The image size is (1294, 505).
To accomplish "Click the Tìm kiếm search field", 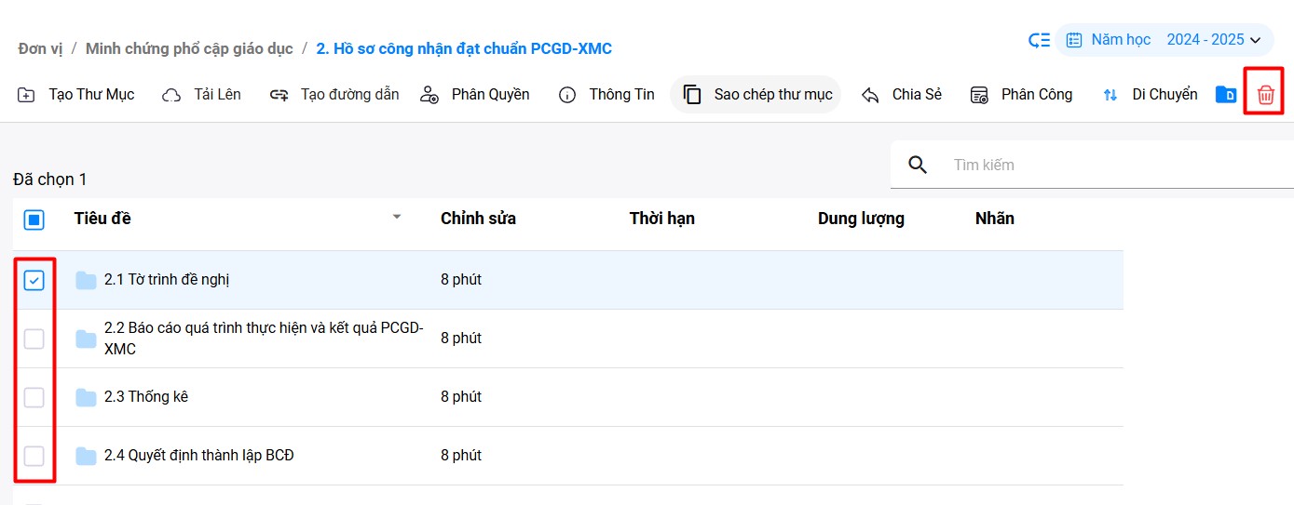I will [x=1099, y=165].
